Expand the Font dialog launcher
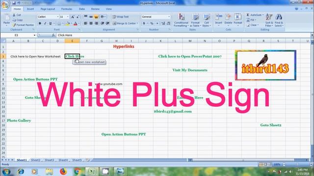Viewport: 314px width, 176px height. click(79, 29)
